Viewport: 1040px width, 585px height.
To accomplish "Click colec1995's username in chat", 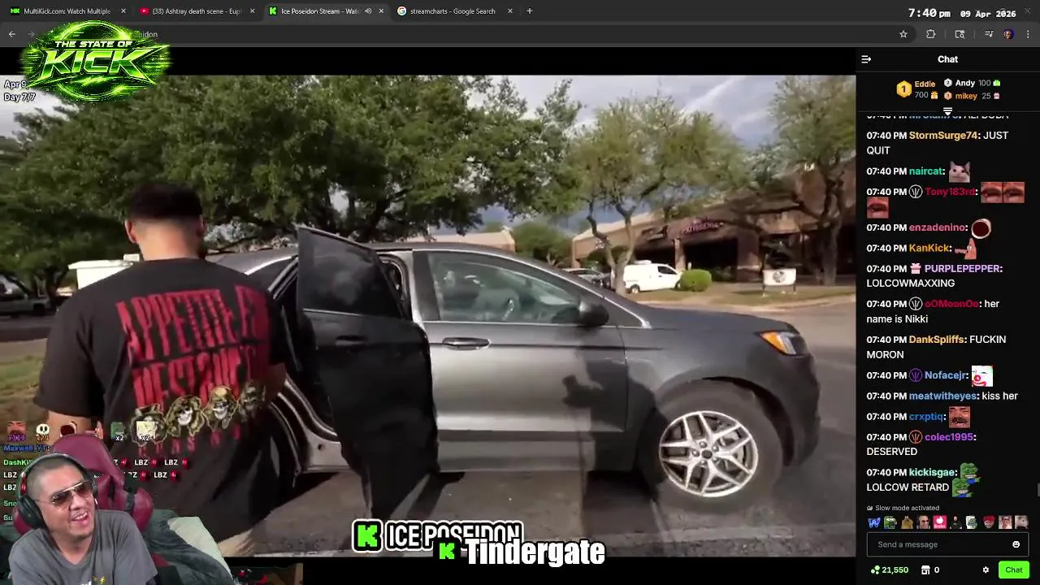I will [949, 437].
